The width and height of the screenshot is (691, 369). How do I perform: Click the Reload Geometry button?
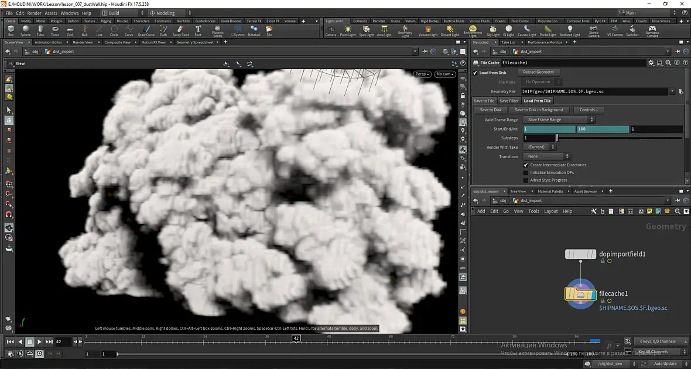[x=539, y=72]
